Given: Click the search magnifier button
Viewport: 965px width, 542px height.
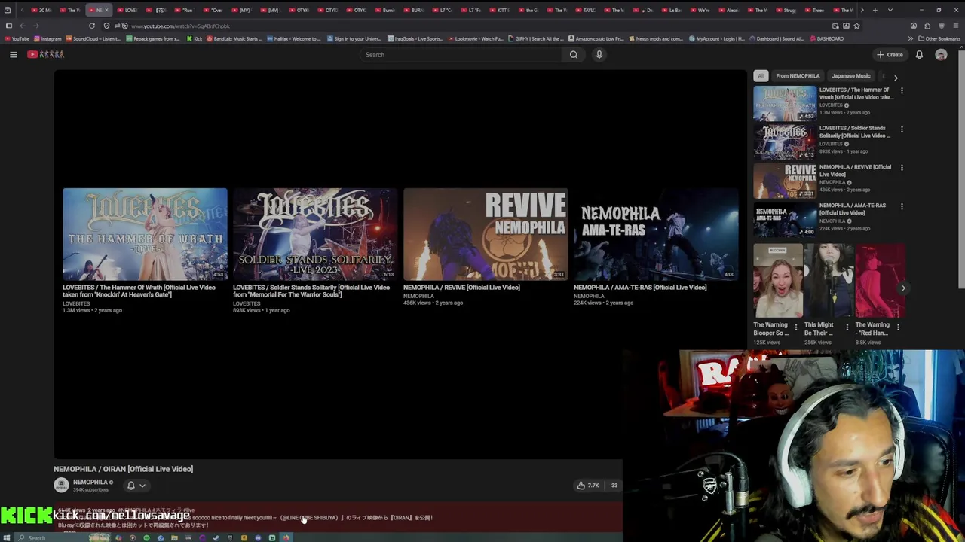Looking at the screenshot, I should click(x=574, y=55).
